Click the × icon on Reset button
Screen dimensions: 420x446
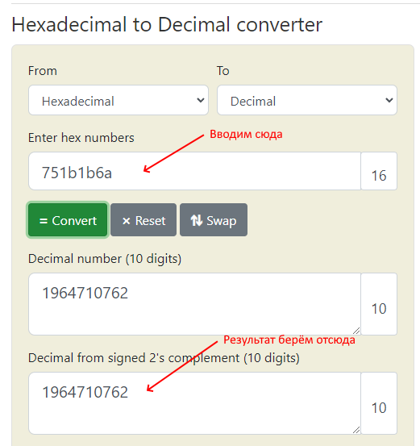tap(127, 221)
